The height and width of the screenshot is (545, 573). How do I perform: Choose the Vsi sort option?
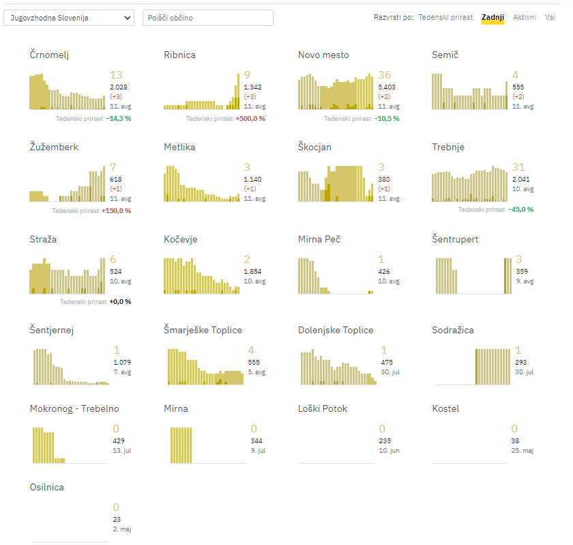coord(550,17)
